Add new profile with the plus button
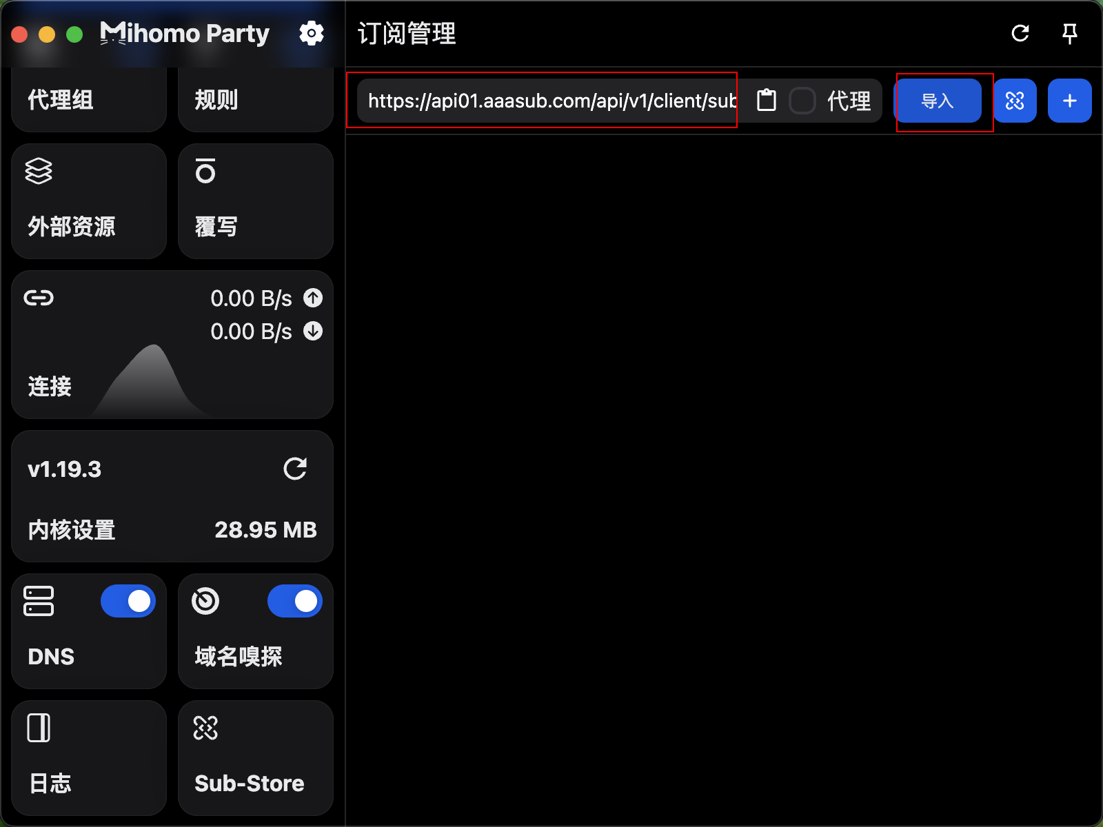Viewport: 1103px width, 827px height. coord(1070,101)
